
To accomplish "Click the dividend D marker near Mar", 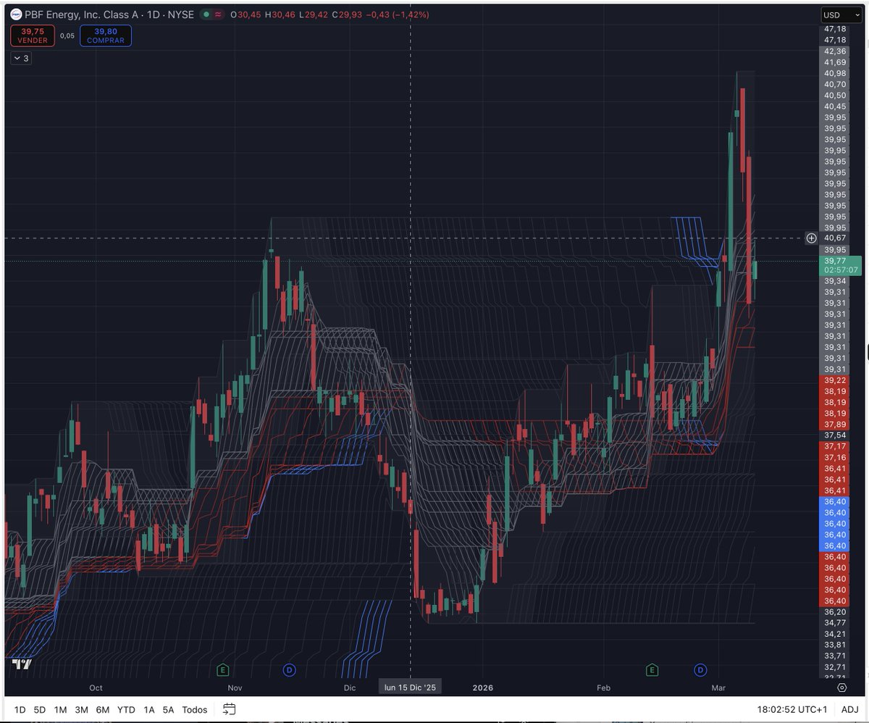I will click(x=700, y=670).
